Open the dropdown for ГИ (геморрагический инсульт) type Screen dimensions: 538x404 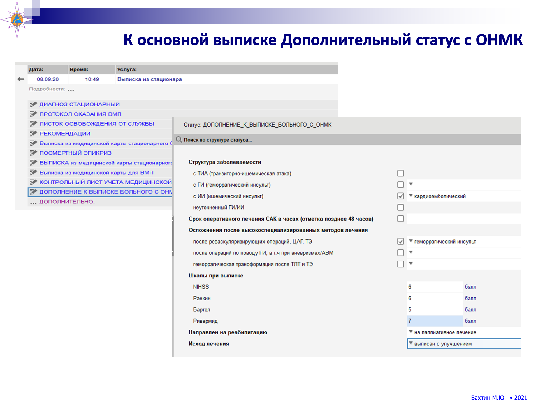pyautogui.click(x=411, y=184)
